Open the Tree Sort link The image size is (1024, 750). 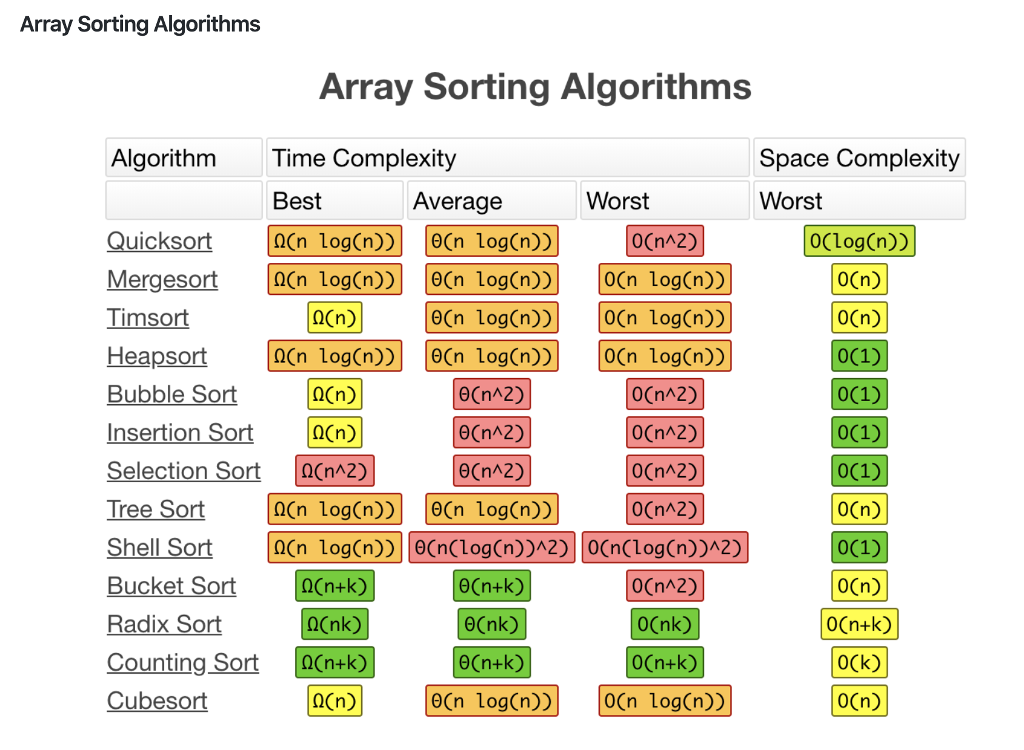[x=156, y=509]
